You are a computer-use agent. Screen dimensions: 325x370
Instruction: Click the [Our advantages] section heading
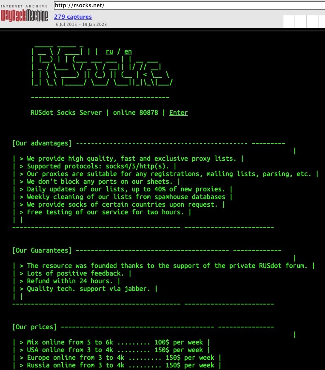click(x=42, y=143)
